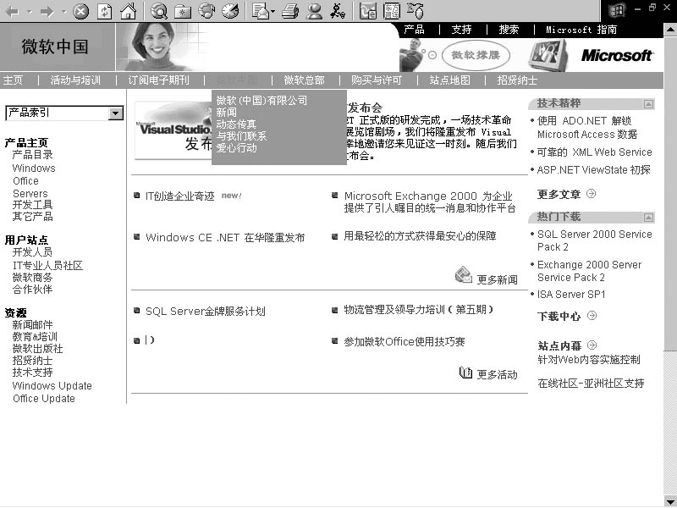The height and width of the screenshot is (508, 677).
Task: Open the Mail button dropdown arrow
Action: click(x=272, y=12)
